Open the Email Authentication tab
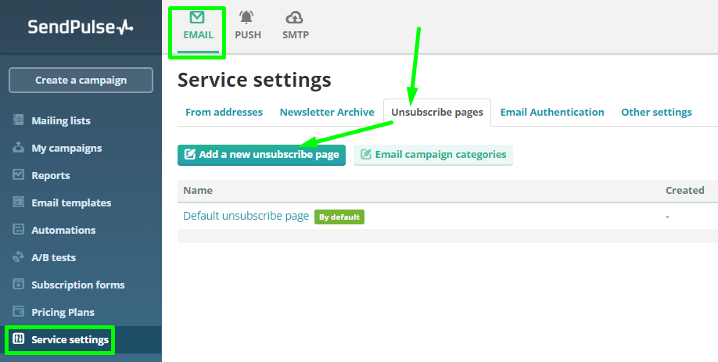 click(x=552, y=113)
